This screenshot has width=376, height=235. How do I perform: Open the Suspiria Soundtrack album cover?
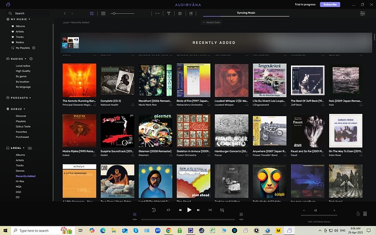click(x=117, y=130)
